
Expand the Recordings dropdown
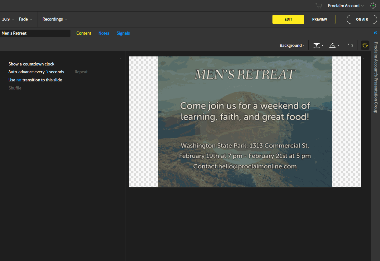pyautogui.click(x=55, y=19)
